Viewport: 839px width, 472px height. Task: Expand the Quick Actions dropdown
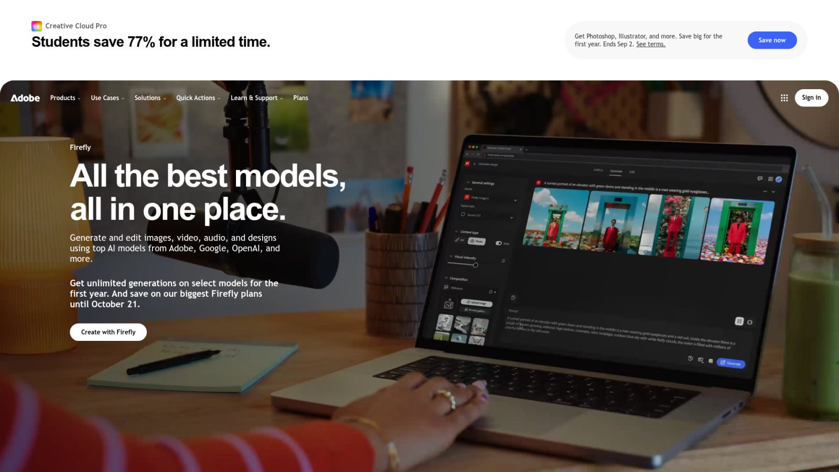point(198,98)
